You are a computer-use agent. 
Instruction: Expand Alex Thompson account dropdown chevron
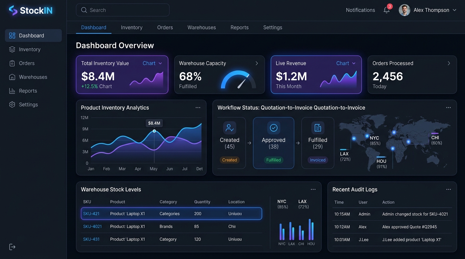point(455,10)
